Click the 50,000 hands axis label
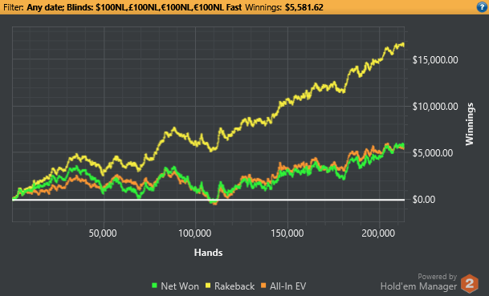Image resolution: width=489 pixels, height=296 pixels. click(x=103, y=233)
